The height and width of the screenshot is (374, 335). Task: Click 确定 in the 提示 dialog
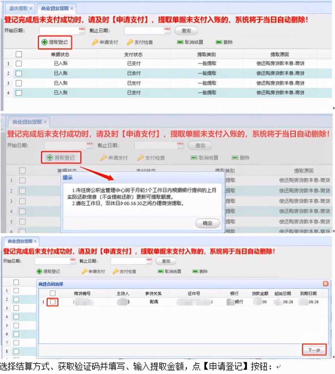[208, 224]
